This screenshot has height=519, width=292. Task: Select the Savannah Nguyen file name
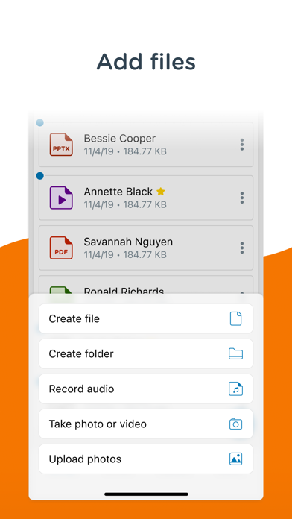128,242
